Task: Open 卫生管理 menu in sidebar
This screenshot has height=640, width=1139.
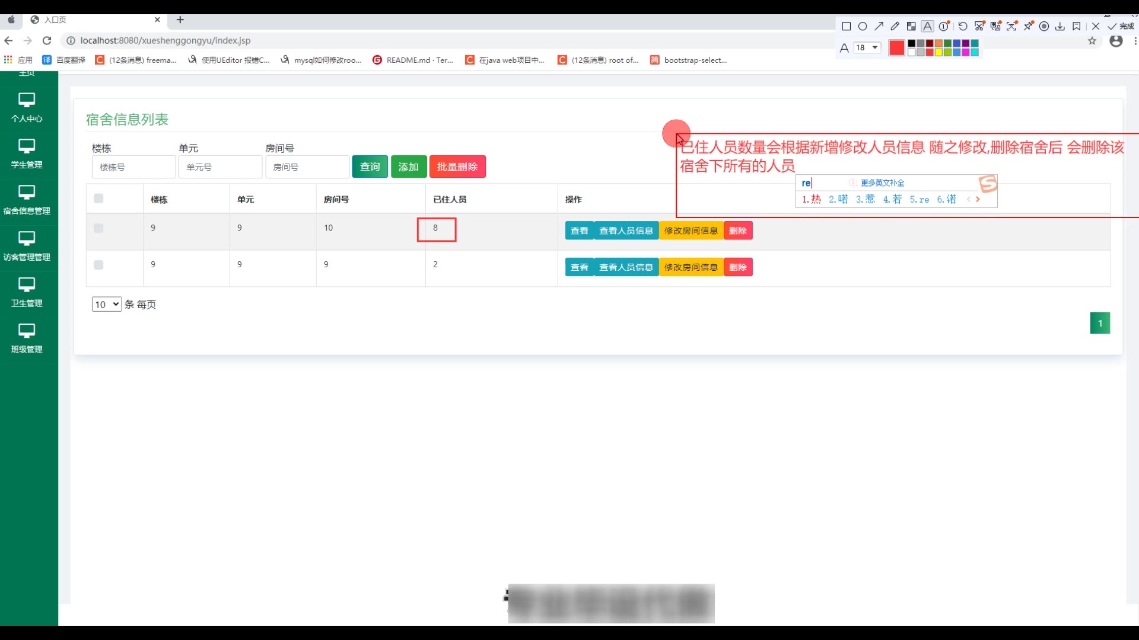Action: coord(27,292)
